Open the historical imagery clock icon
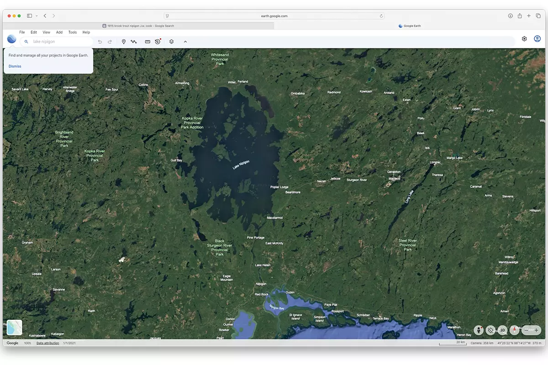548x365 pixels. click(158, 42)
